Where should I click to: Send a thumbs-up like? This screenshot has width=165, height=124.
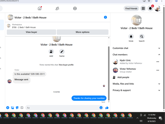pyautogui.click(x=107, y=108)
